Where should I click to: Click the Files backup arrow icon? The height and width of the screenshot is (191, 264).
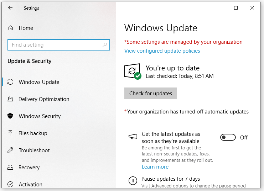click(x=10, y=133)
